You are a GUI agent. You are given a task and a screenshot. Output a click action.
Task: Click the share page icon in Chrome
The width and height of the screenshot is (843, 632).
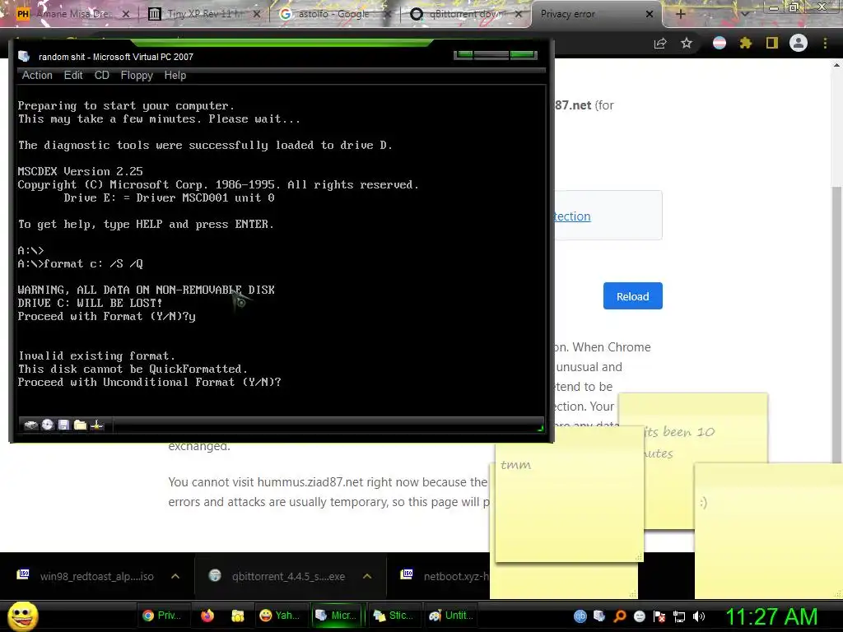[660, 43]
